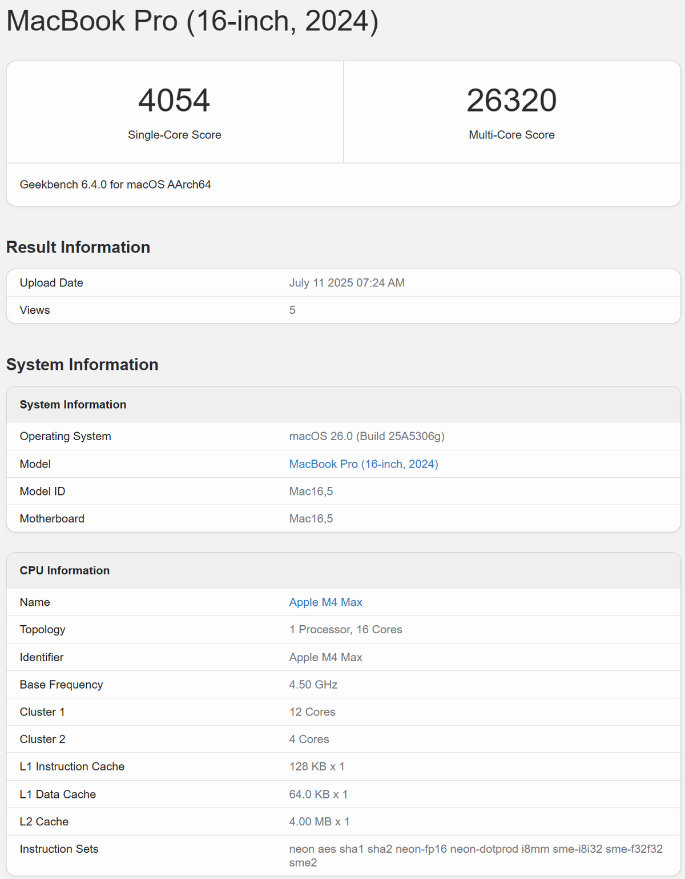Select the Base Frequency 4.50 GHz value
This screenshot has height=879, width=685.
click(313, 685)
